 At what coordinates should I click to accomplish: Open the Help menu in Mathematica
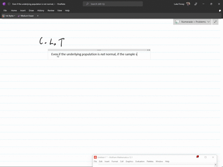(167, 161)
